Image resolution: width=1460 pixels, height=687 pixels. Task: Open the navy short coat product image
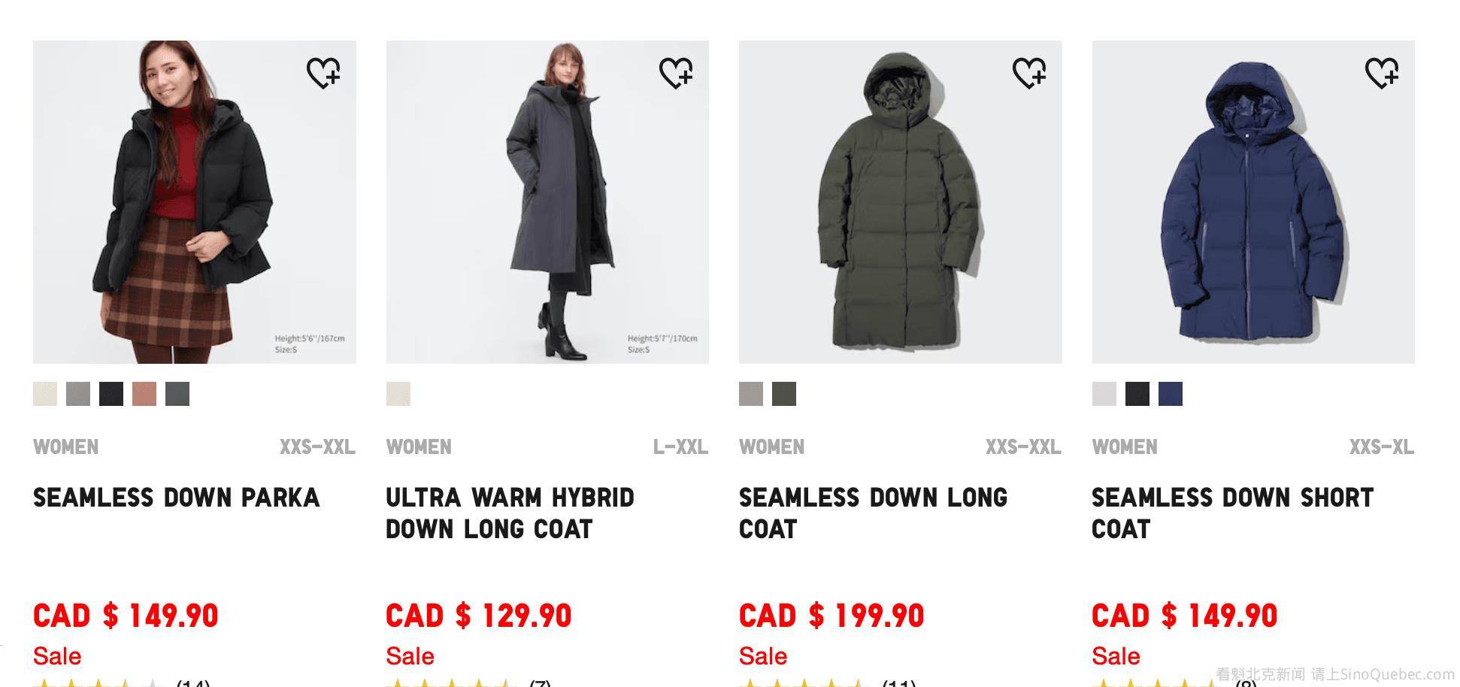pos(1253,202)
